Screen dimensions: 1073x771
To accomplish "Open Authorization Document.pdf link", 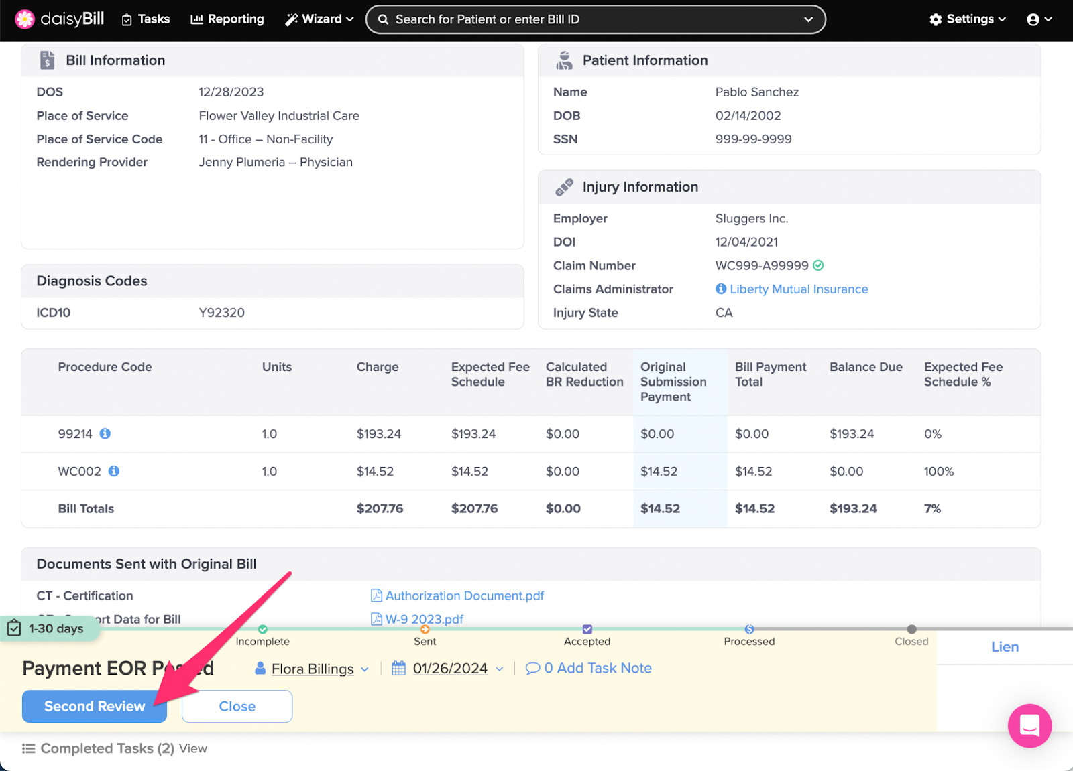I will coord(464,595).
